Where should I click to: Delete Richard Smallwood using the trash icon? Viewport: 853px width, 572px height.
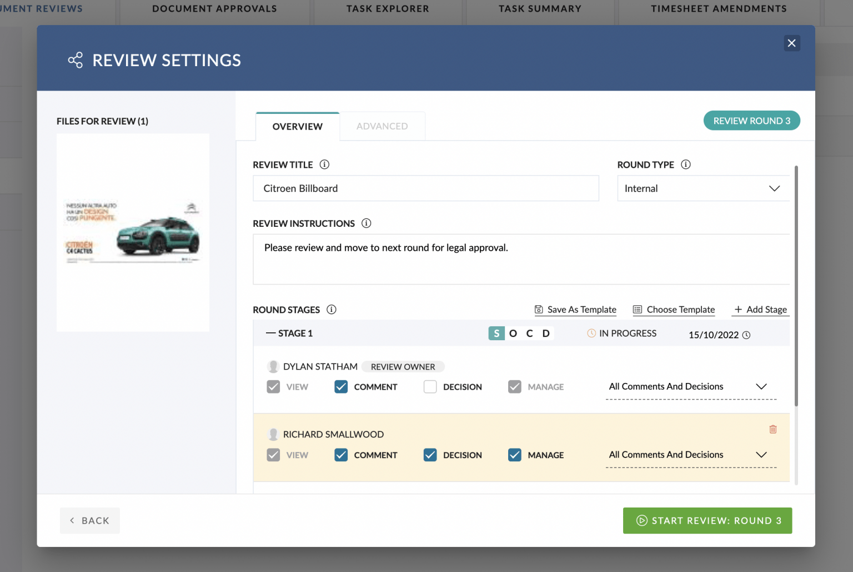pyautogui.click(x=772, y=429)
